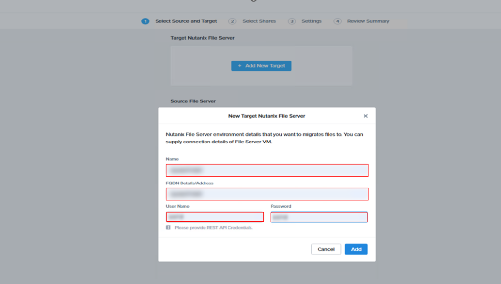Click the 'Name' field label
Screen dimensions: 501x284
click(x=172, y=159)
